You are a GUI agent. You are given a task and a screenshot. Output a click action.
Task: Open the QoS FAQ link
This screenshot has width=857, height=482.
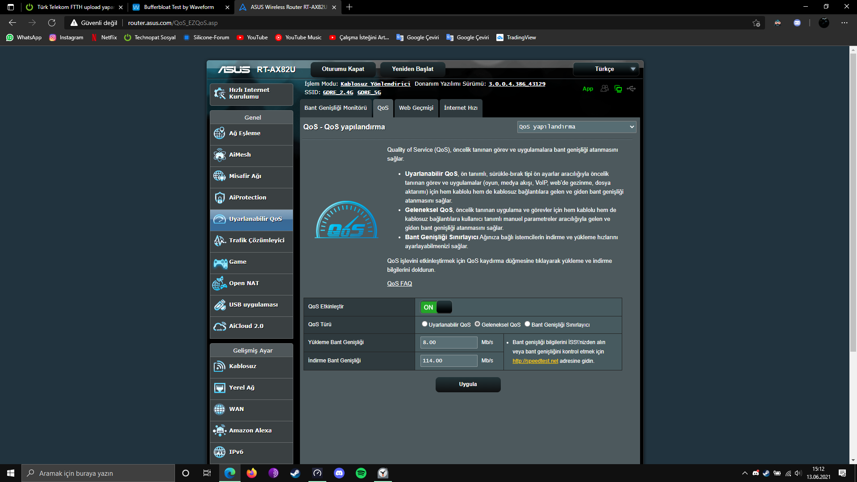(399, 284)
